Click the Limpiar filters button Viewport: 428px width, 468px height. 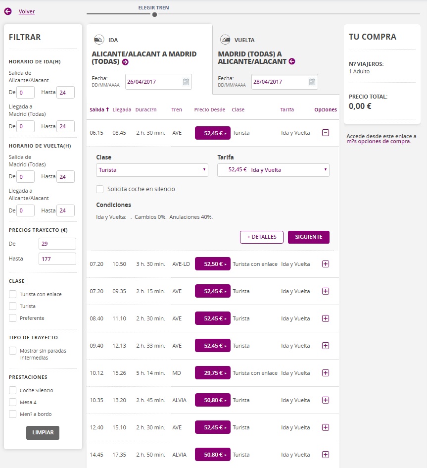point(43,432)
